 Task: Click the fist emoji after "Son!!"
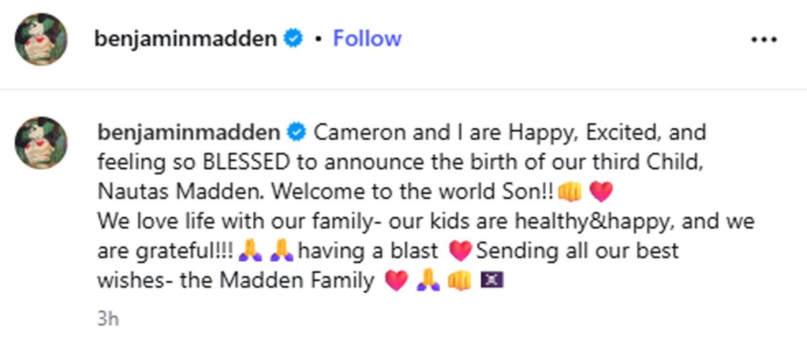(569, 192)
